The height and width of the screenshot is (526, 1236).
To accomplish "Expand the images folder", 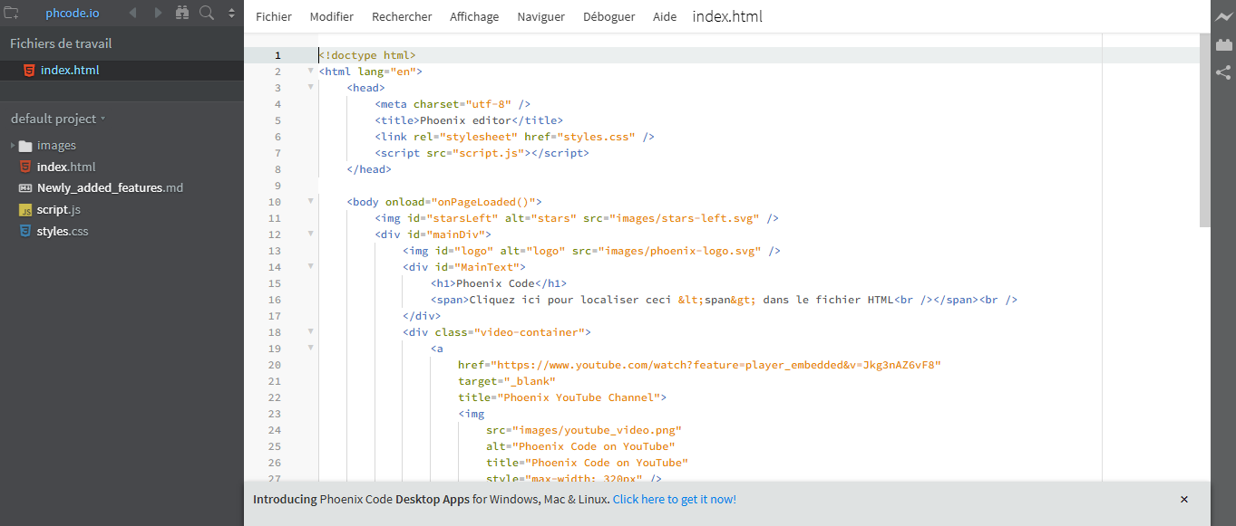I will tap(14, 145).
